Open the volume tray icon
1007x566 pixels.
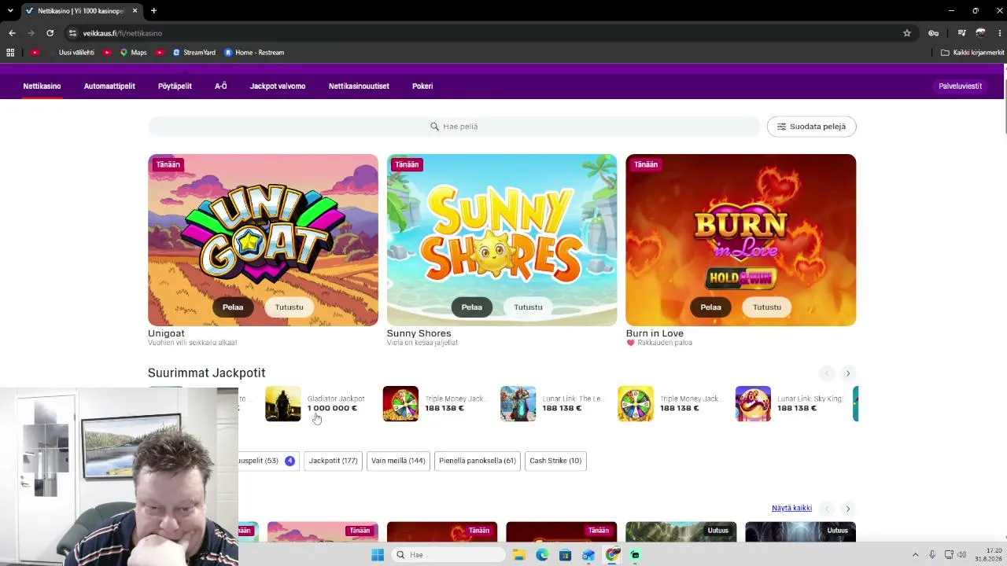961,555
